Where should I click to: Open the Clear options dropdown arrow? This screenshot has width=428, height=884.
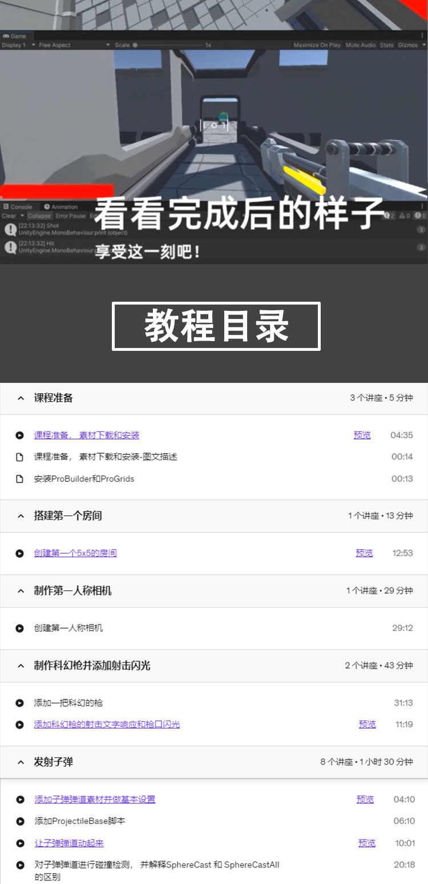[x=22, y=216]
